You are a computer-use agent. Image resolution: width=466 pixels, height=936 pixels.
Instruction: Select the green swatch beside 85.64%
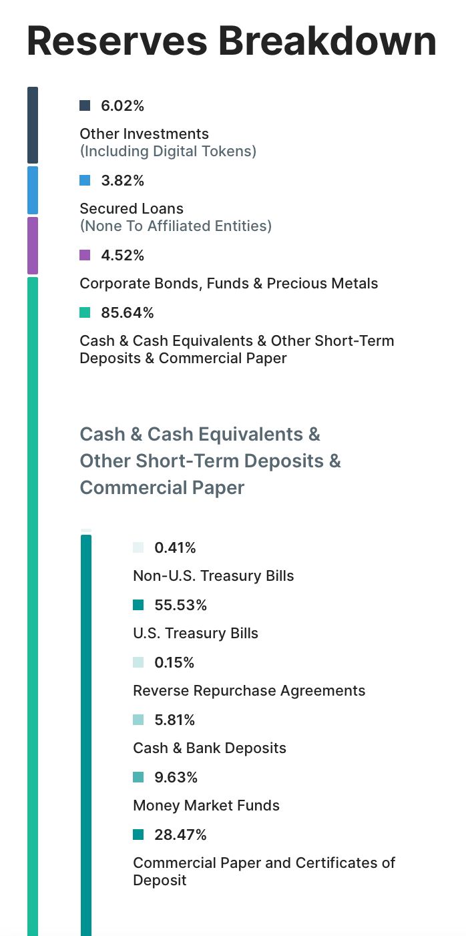click(x=85, y=312)
